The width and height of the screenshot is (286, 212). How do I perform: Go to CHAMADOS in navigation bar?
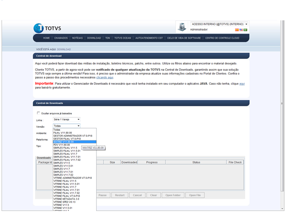point(61,38)
